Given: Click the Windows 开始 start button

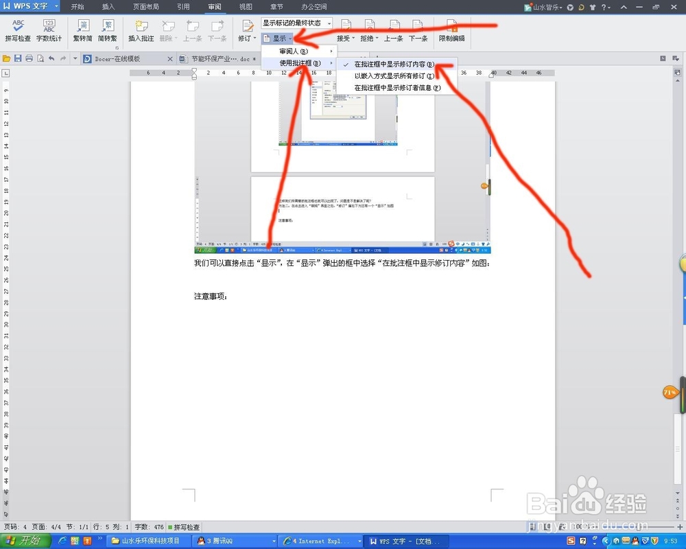Looking at the screenshot, I should click(25, 541).
